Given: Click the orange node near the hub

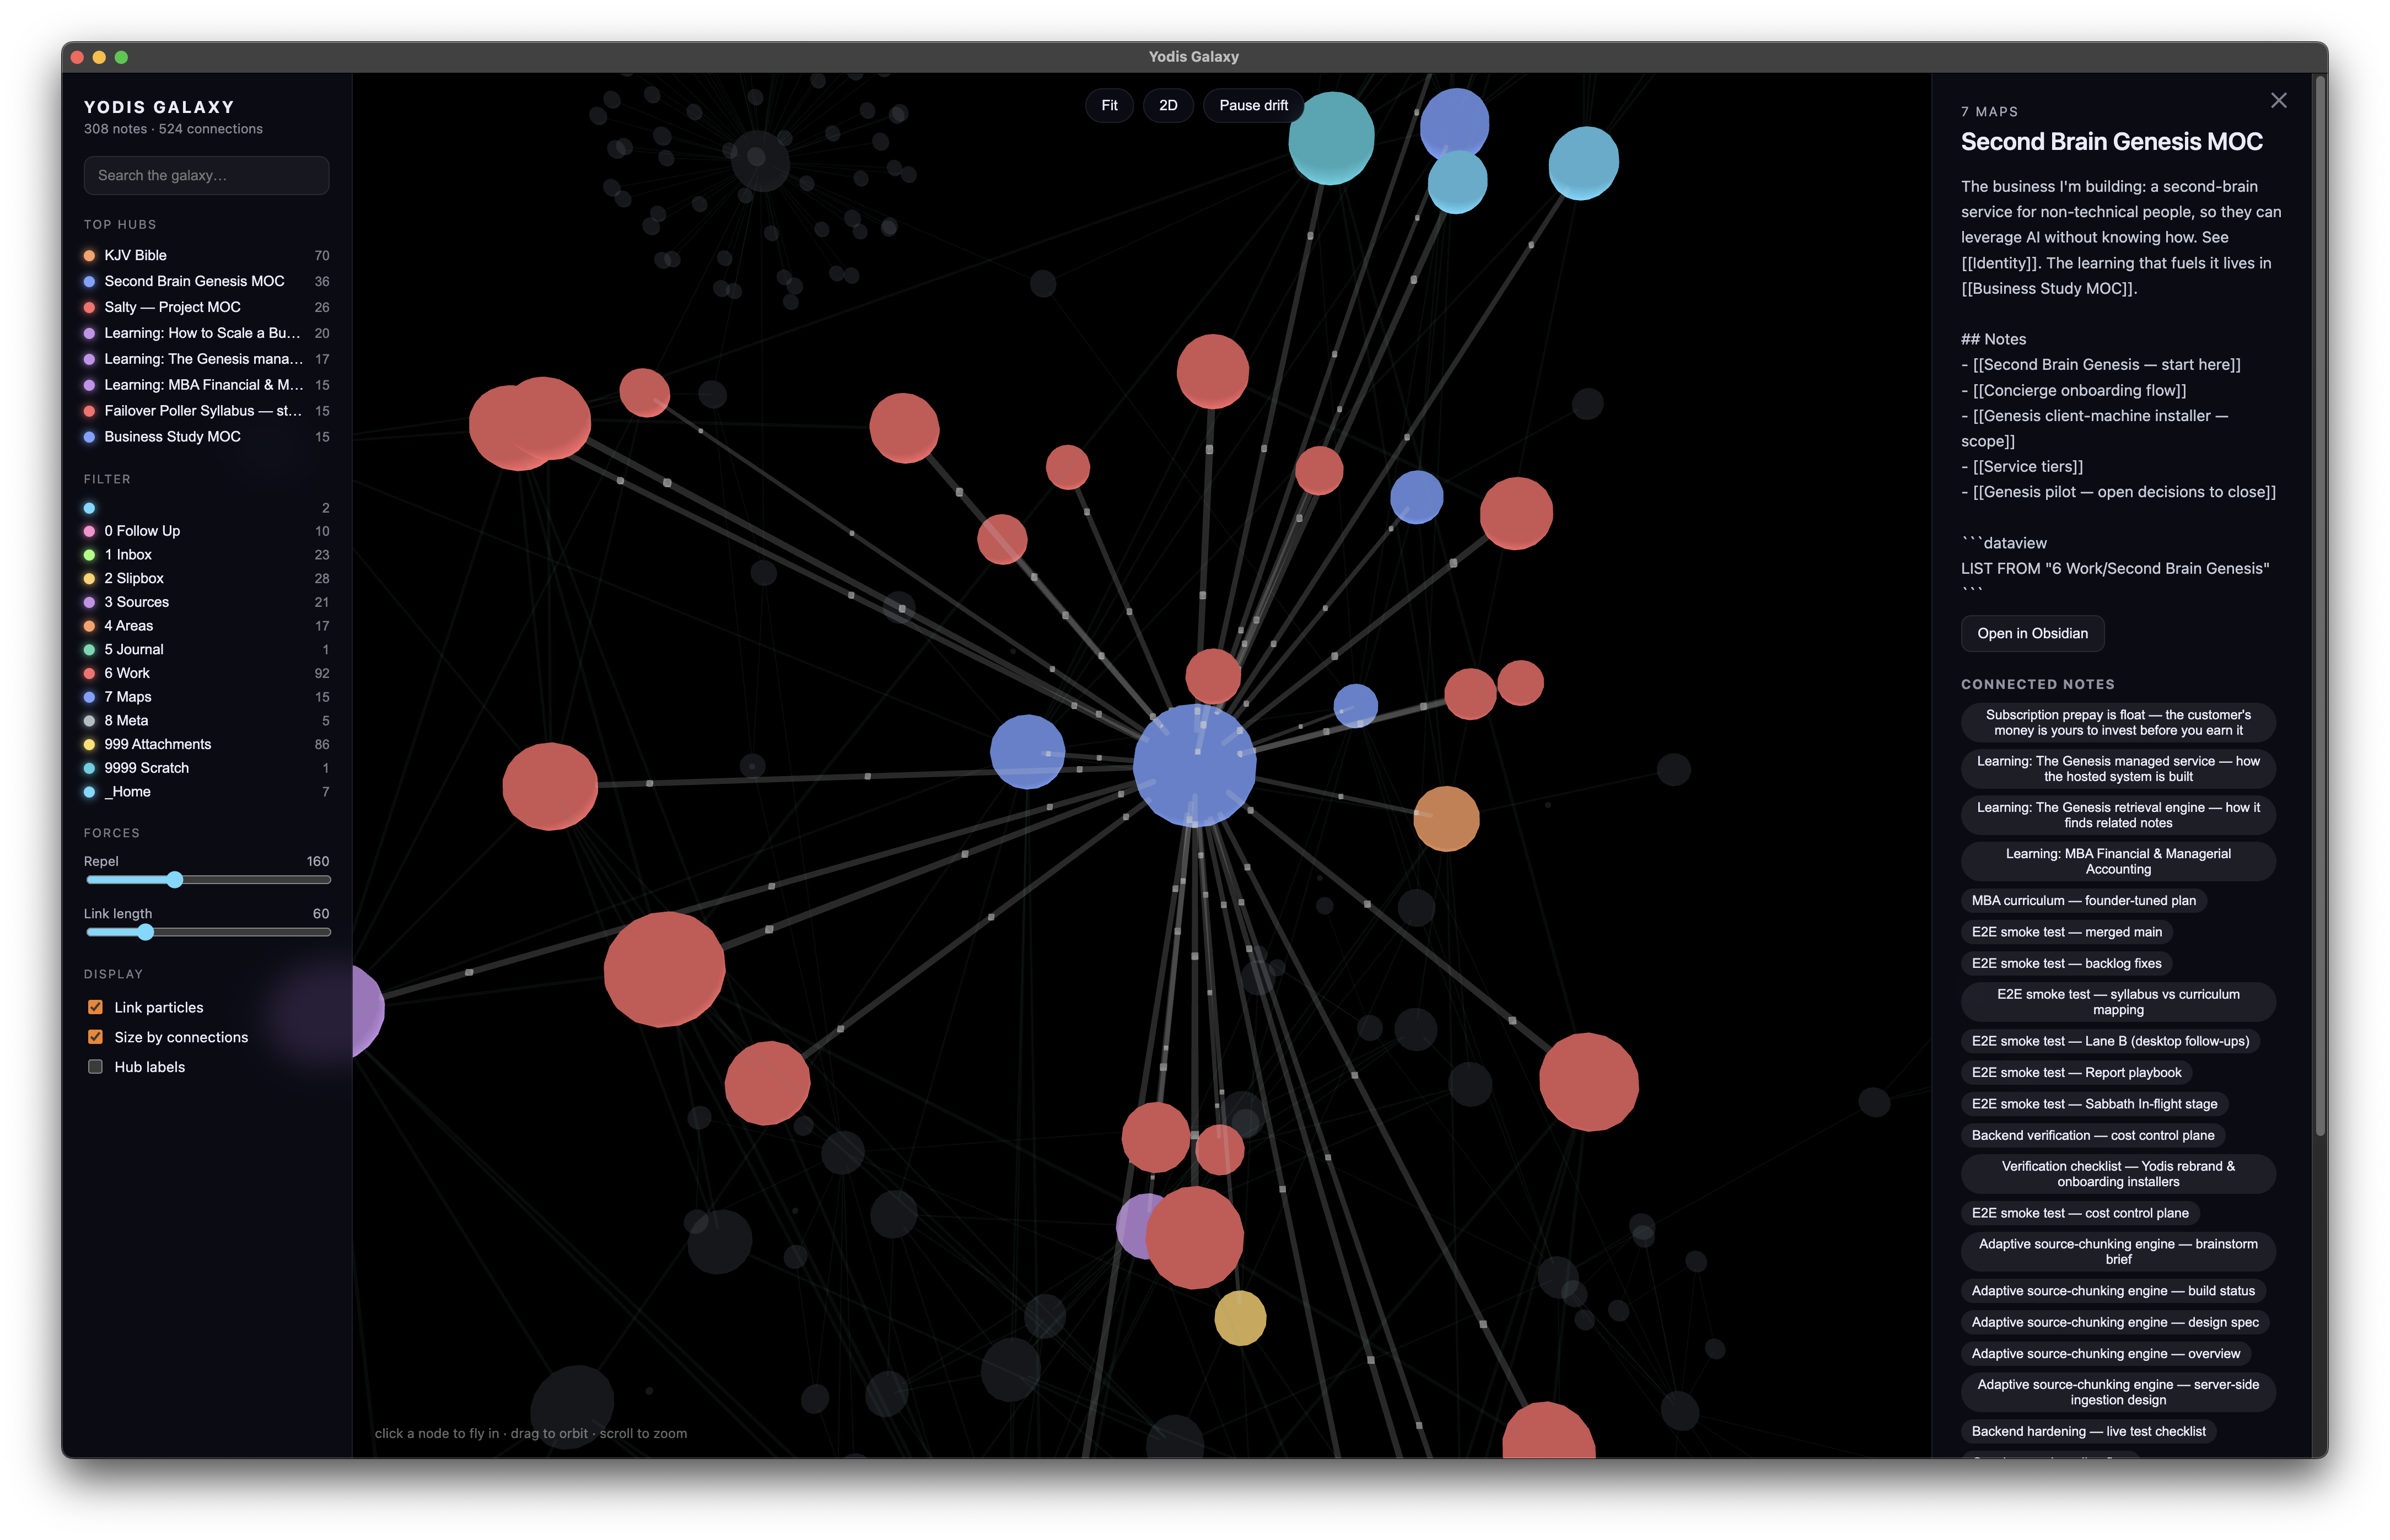Looking at the screenshot, I should point(1446,819).
